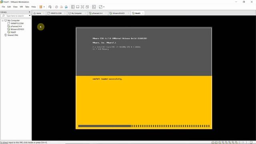Image resolution: width=256 pixels, height=144 pixels.
Task: Toggle the thumbnail bar toolbar icon
Action: tap(78, 7)
